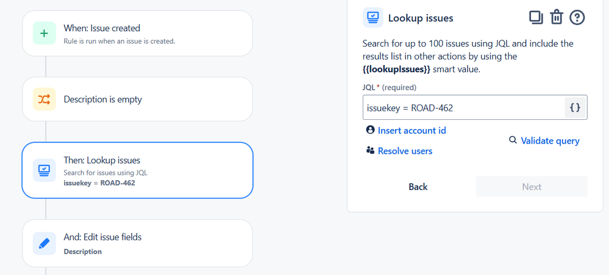Click the pencil Edit issue fields icon
Viewport: 609px width, 275px height.
44,243
